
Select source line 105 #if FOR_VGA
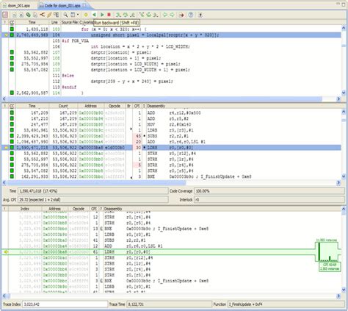(171, 41)
